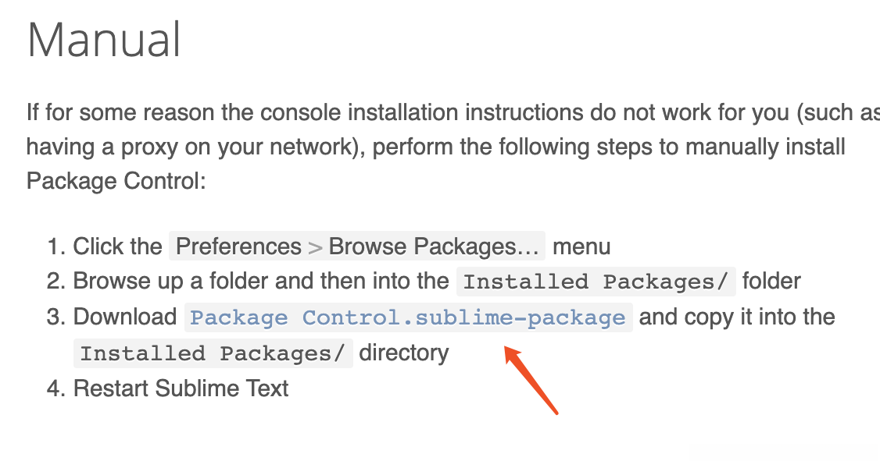This screenshot has height=468, width=880.
Task: Click Installed Packages/ code before 'directory'
Action: [x=213, y=353]
